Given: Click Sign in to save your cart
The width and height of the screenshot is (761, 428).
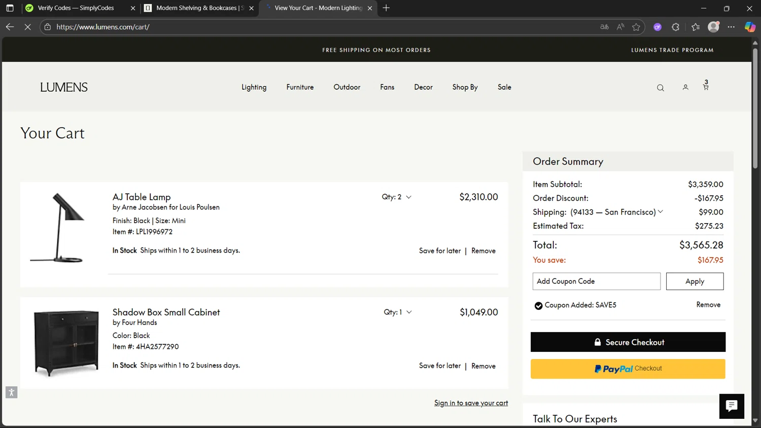Looking at the screenshot, I should tap(471, 403).
